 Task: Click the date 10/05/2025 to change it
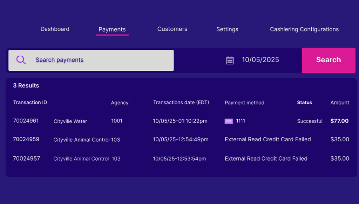tap(260, 60)
